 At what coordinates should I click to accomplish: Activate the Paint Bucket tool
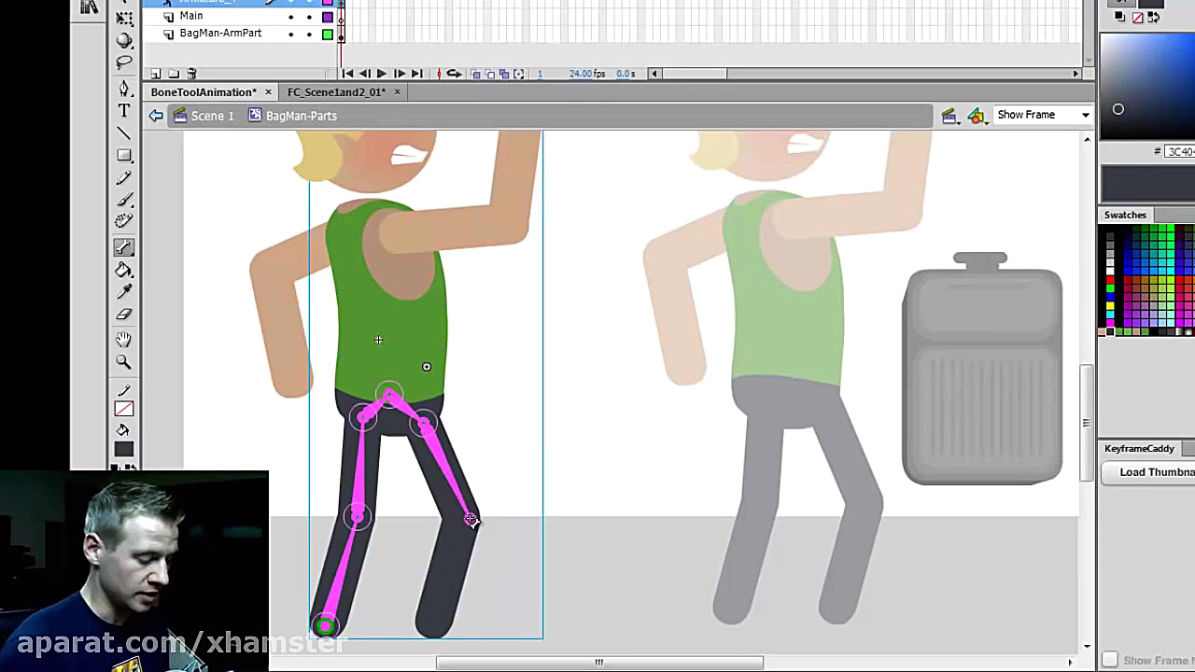point(124,272)
